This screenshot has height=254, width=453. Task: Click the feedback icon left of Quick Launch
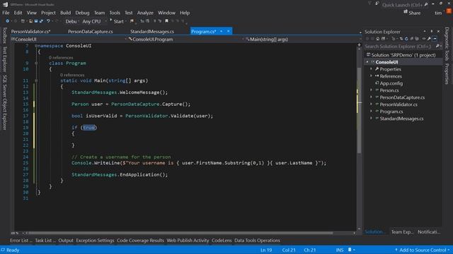pos(377,4)
